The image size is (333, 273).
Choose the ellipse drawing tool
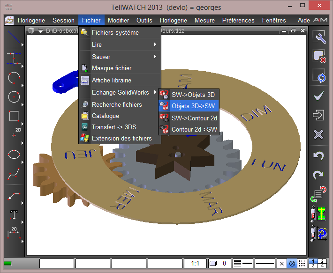tap(14, 154)
